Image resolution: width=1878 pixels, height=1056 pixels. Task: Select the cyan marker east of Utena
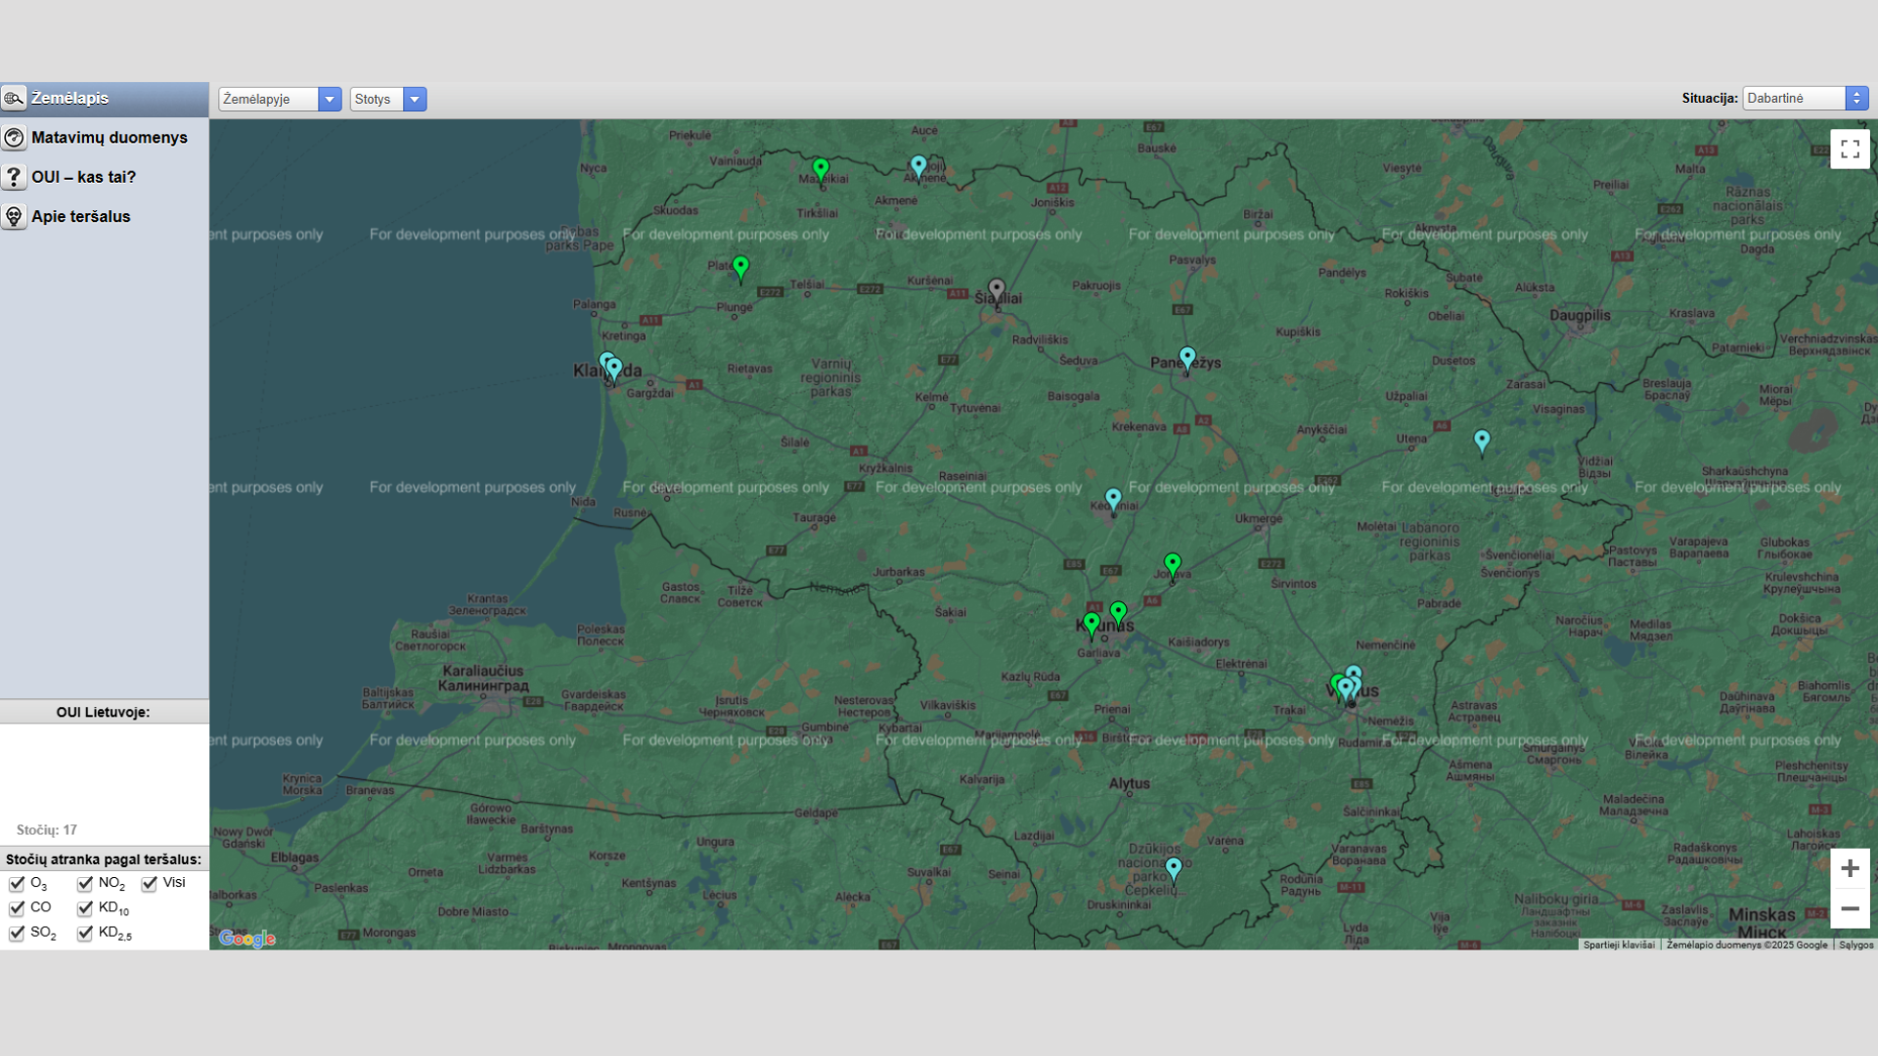click(1482, 443)
